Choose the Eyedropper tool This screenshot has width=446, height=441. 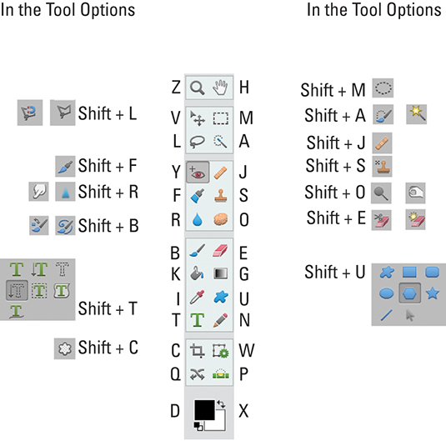click(197, 298)
